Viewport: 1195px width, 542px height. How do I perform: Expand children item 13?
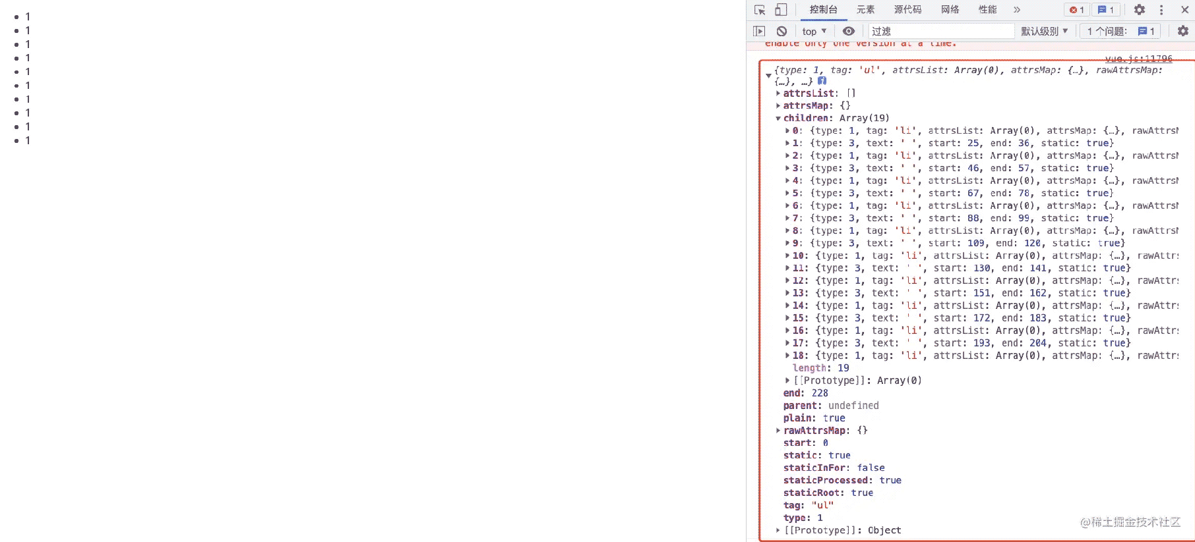pyautogui.click(x=787, y=294)
